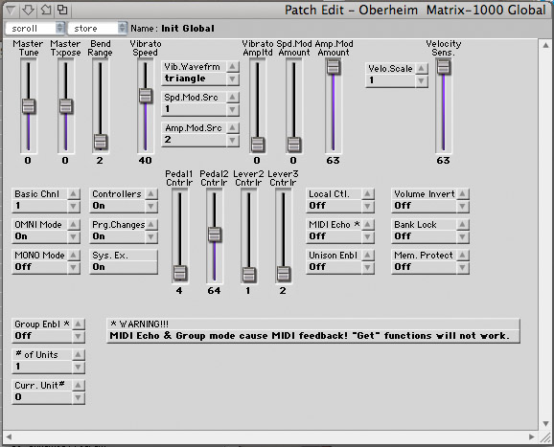Click the triangle value of Vib.Wavefrm
This screenshot has width=554, height=447.
coord(185,78)
